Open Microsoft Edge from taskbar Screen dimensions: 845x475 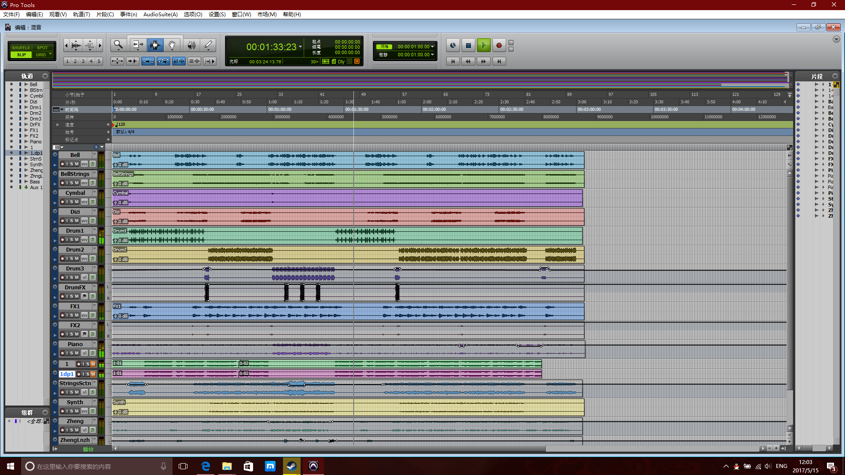point(206,466)
